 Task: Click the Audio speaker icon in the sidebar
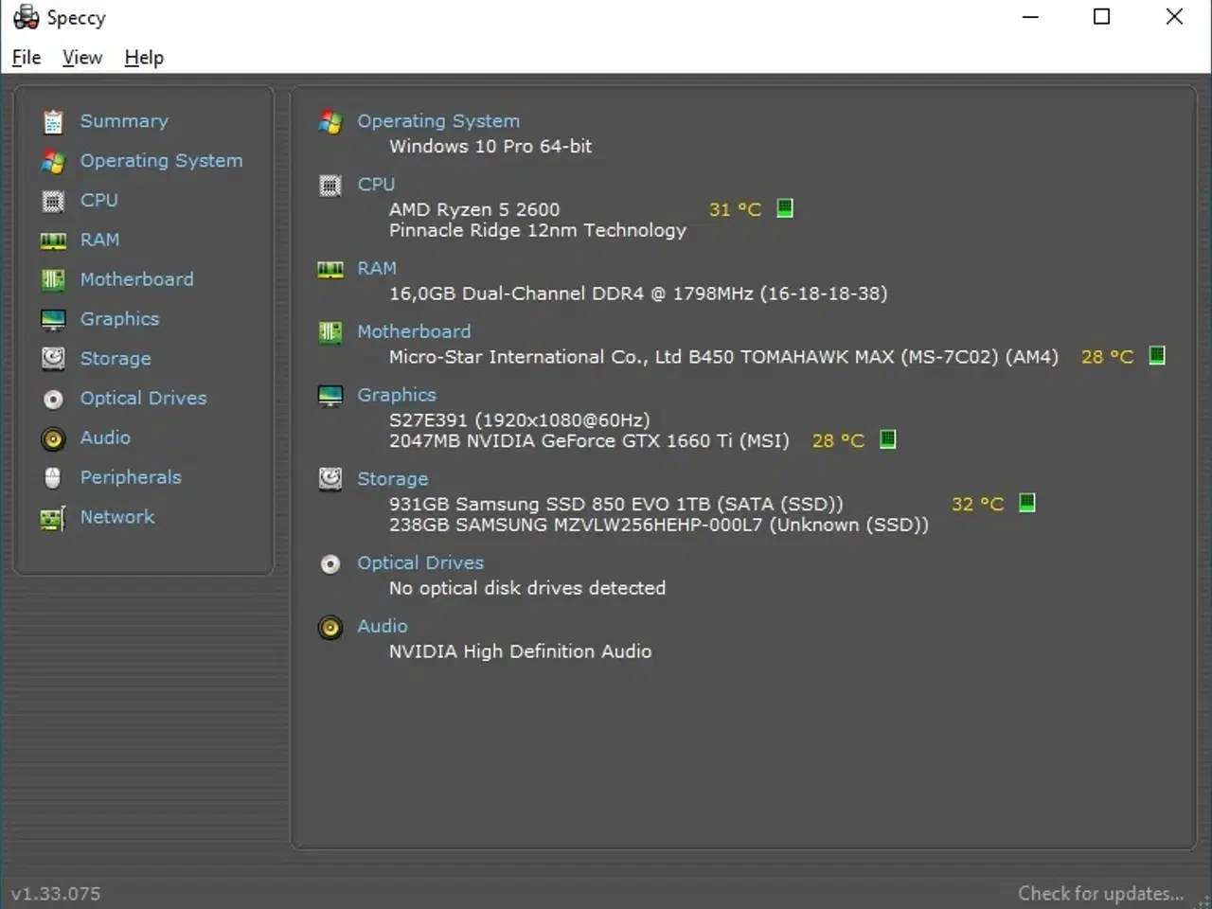[x=53, y=438]
